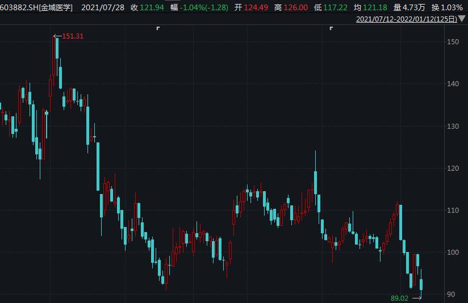The width and height of the screenshot is (468, 303).
Task: Click the low price 117.22 value
Action: 335,7
